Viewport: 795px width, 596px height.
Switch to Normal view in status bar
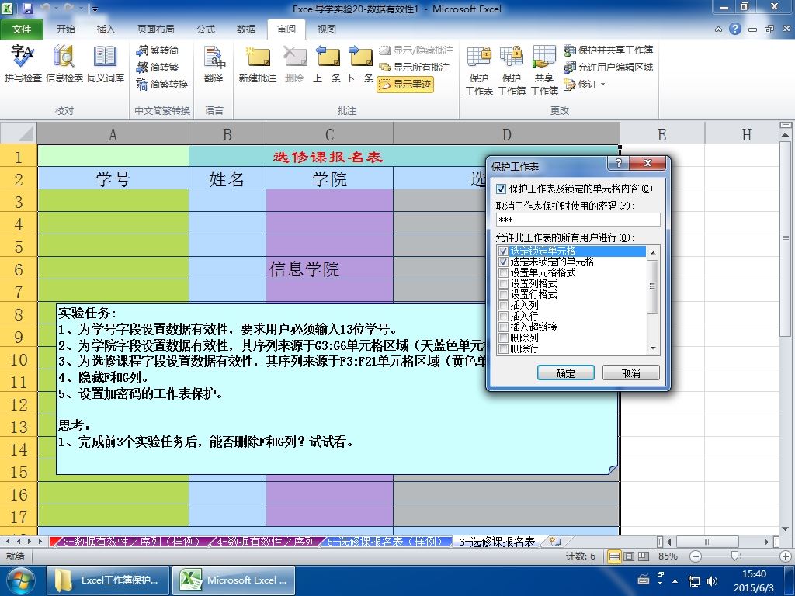614,556
